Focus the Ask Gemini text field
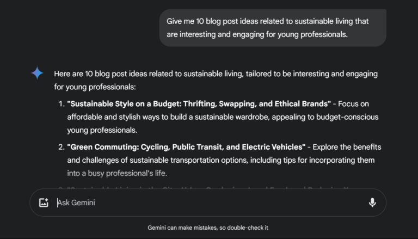 click(x=207, y=203)
